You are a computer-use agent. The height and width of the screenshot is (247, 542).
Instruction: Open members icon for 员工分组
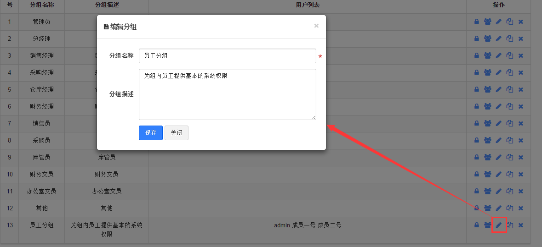[x=487, y=225]
